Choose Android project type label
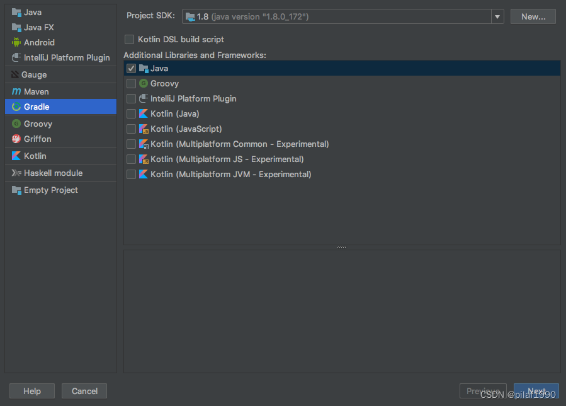The height and width of the screenshot is (406, 566). click(x=39, y=42)
